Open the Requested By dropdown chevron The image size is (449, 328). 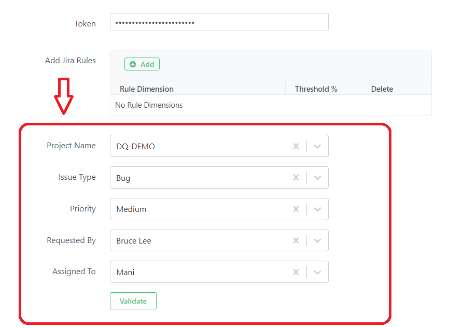(317, 241)
